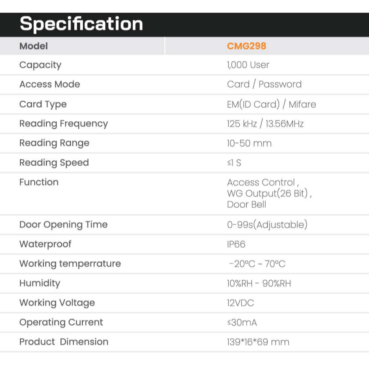369x369 pixels.
Task: Select the EM(ID Card) / Mifare value
Action: coord(271,104)
